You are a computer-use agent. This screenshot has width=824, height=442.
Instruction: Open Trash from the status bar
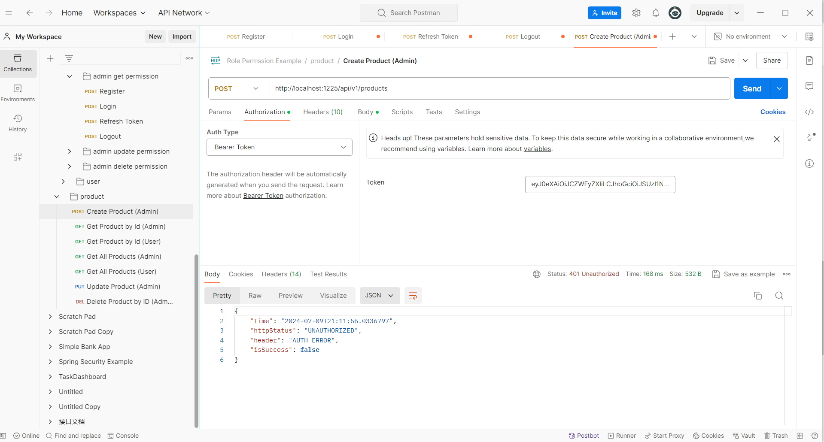[776, 436]
